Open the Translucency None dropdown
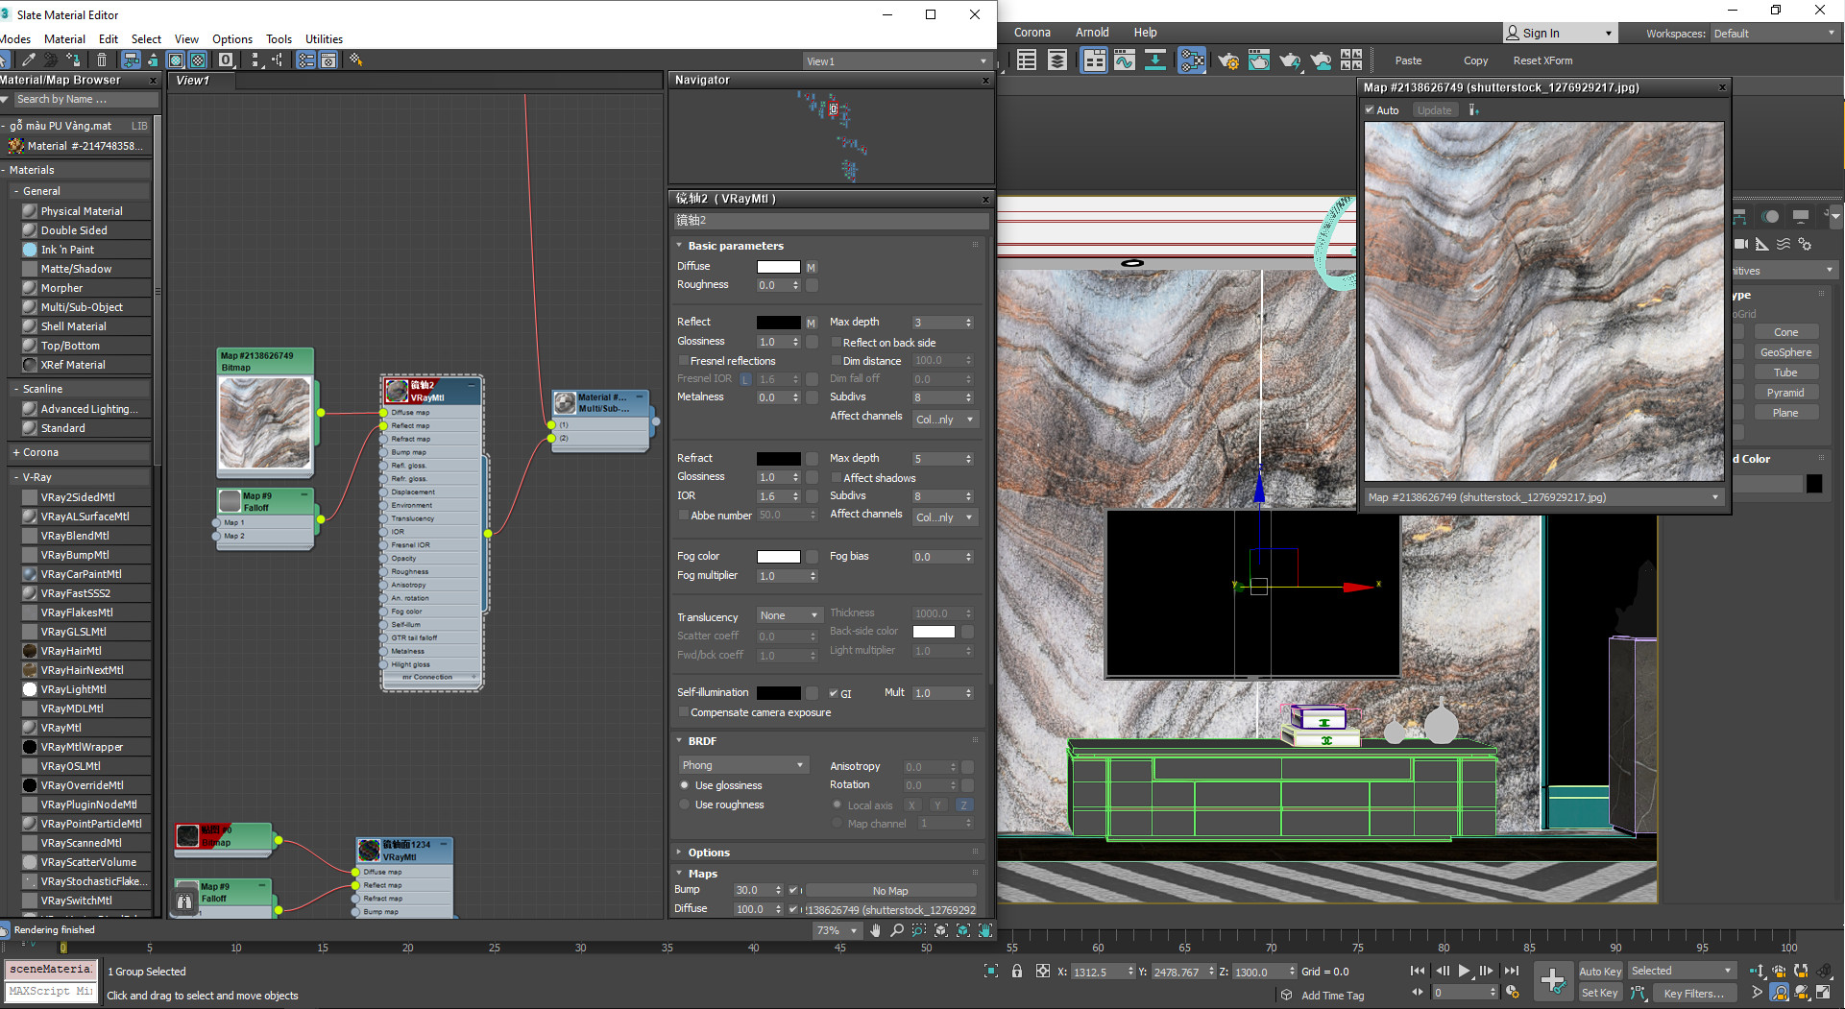1845x1009 pixels. click(789, 615)
